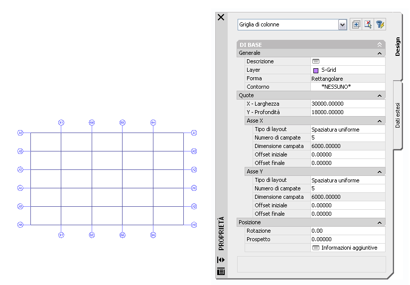
Task: Collapse the Quote section
Action: coord(380,96)
